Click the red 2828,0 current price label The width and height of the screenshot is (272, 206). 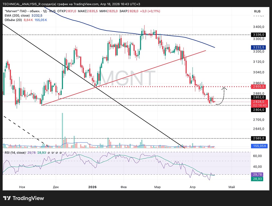click(x=259, y=102)
